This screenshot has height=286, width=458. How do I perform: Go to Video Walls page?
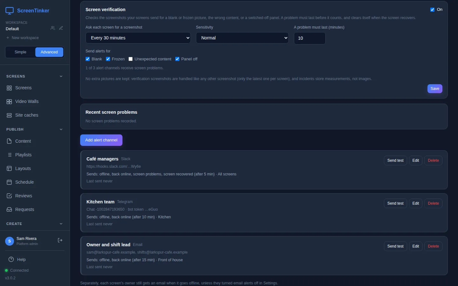(x=35, y=102)
